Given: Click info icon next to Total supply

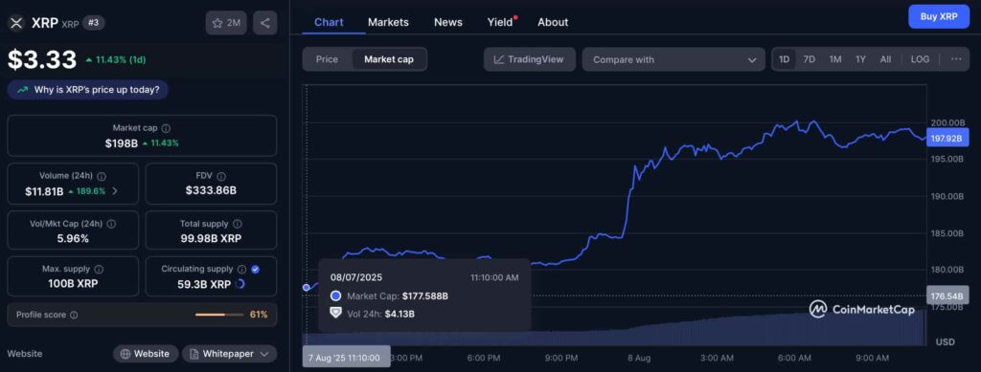Looking at the screenshot, I should tap(238, 224).
